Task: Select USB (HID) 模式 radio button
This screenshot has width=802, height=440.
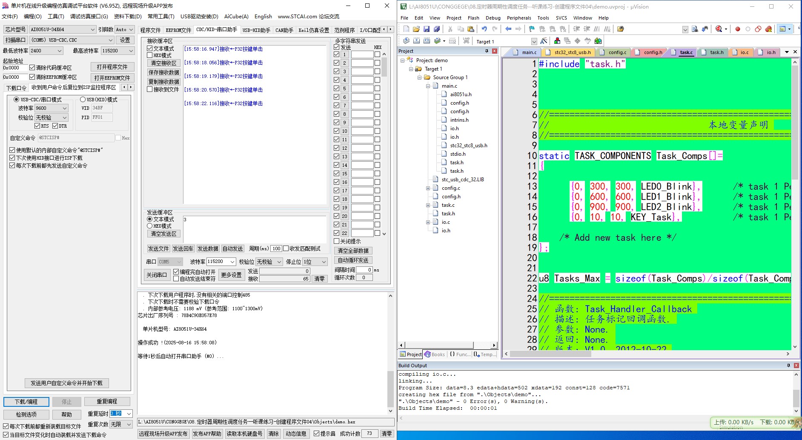Action: [x=83, y=100]
